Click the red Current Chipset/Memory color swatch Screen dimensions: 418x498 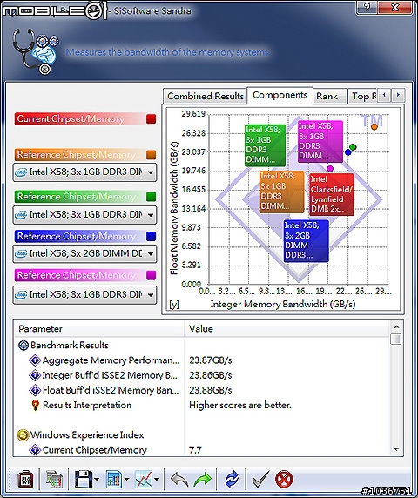pyautogui.click(x=152, y=118)
